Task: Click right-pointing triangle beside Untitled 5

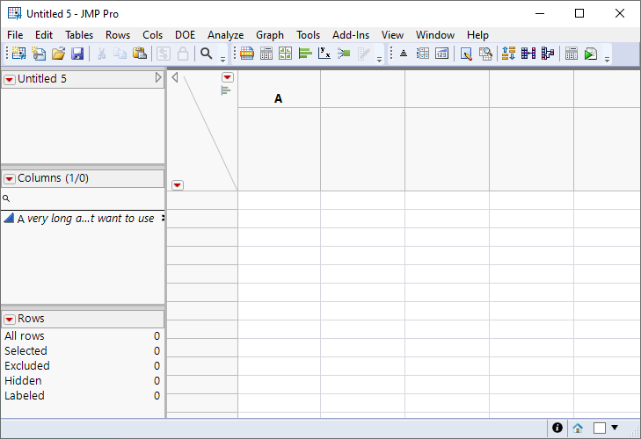Action: click(158, 77)
